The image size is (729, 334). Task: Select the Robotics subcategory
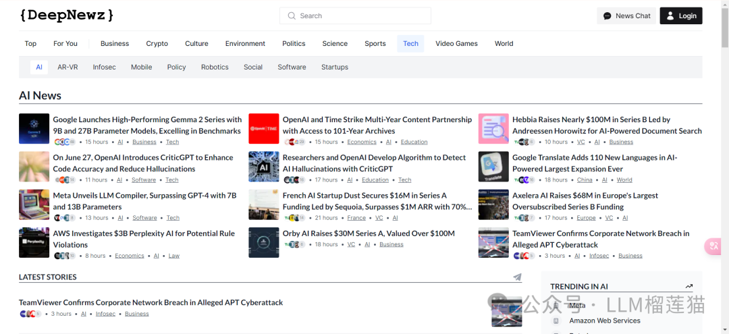pyautogui.click(x=215, y=67)
